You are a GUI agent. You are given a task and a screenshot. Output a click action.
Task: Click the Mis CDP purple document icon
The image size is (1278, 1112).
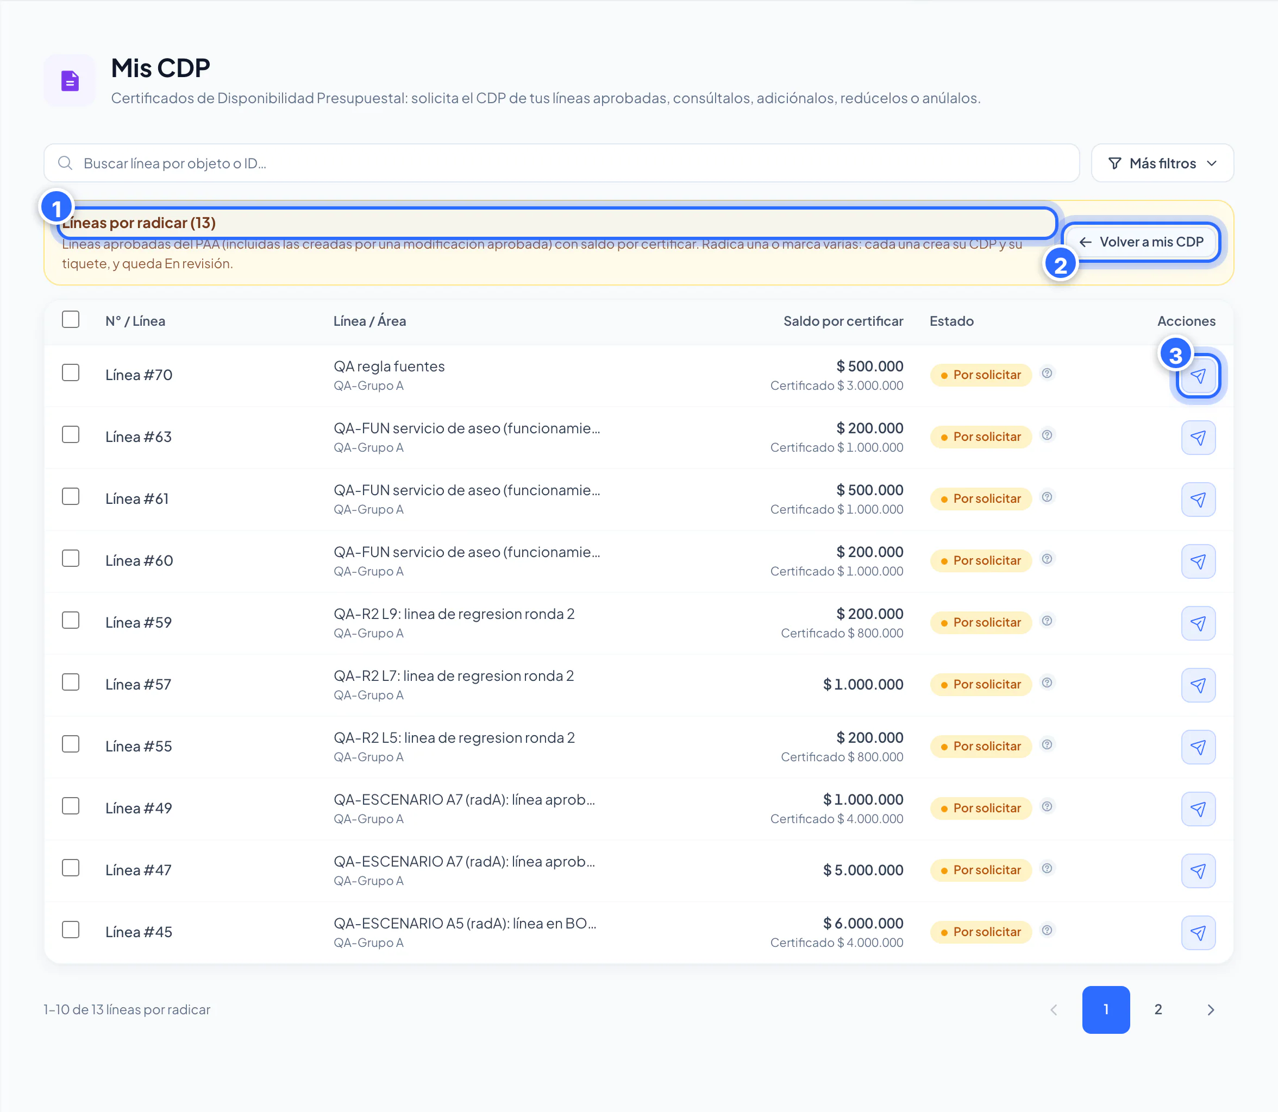coord(70,81)
